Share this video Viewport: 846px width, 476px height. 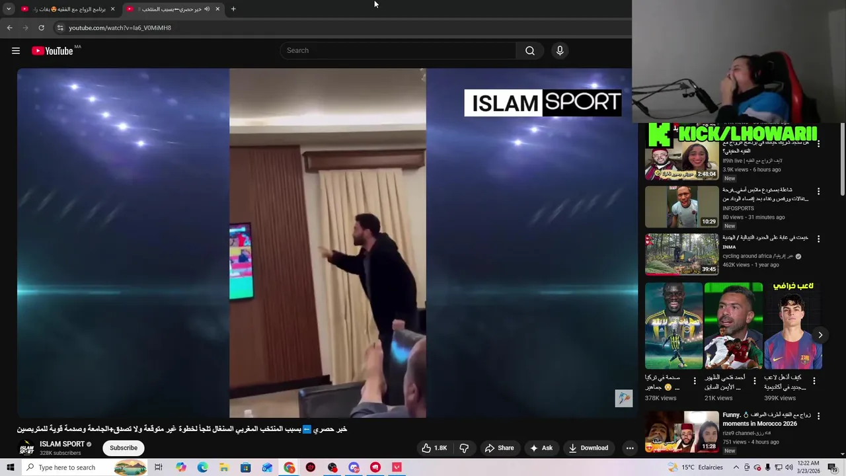tap(499, 448)
